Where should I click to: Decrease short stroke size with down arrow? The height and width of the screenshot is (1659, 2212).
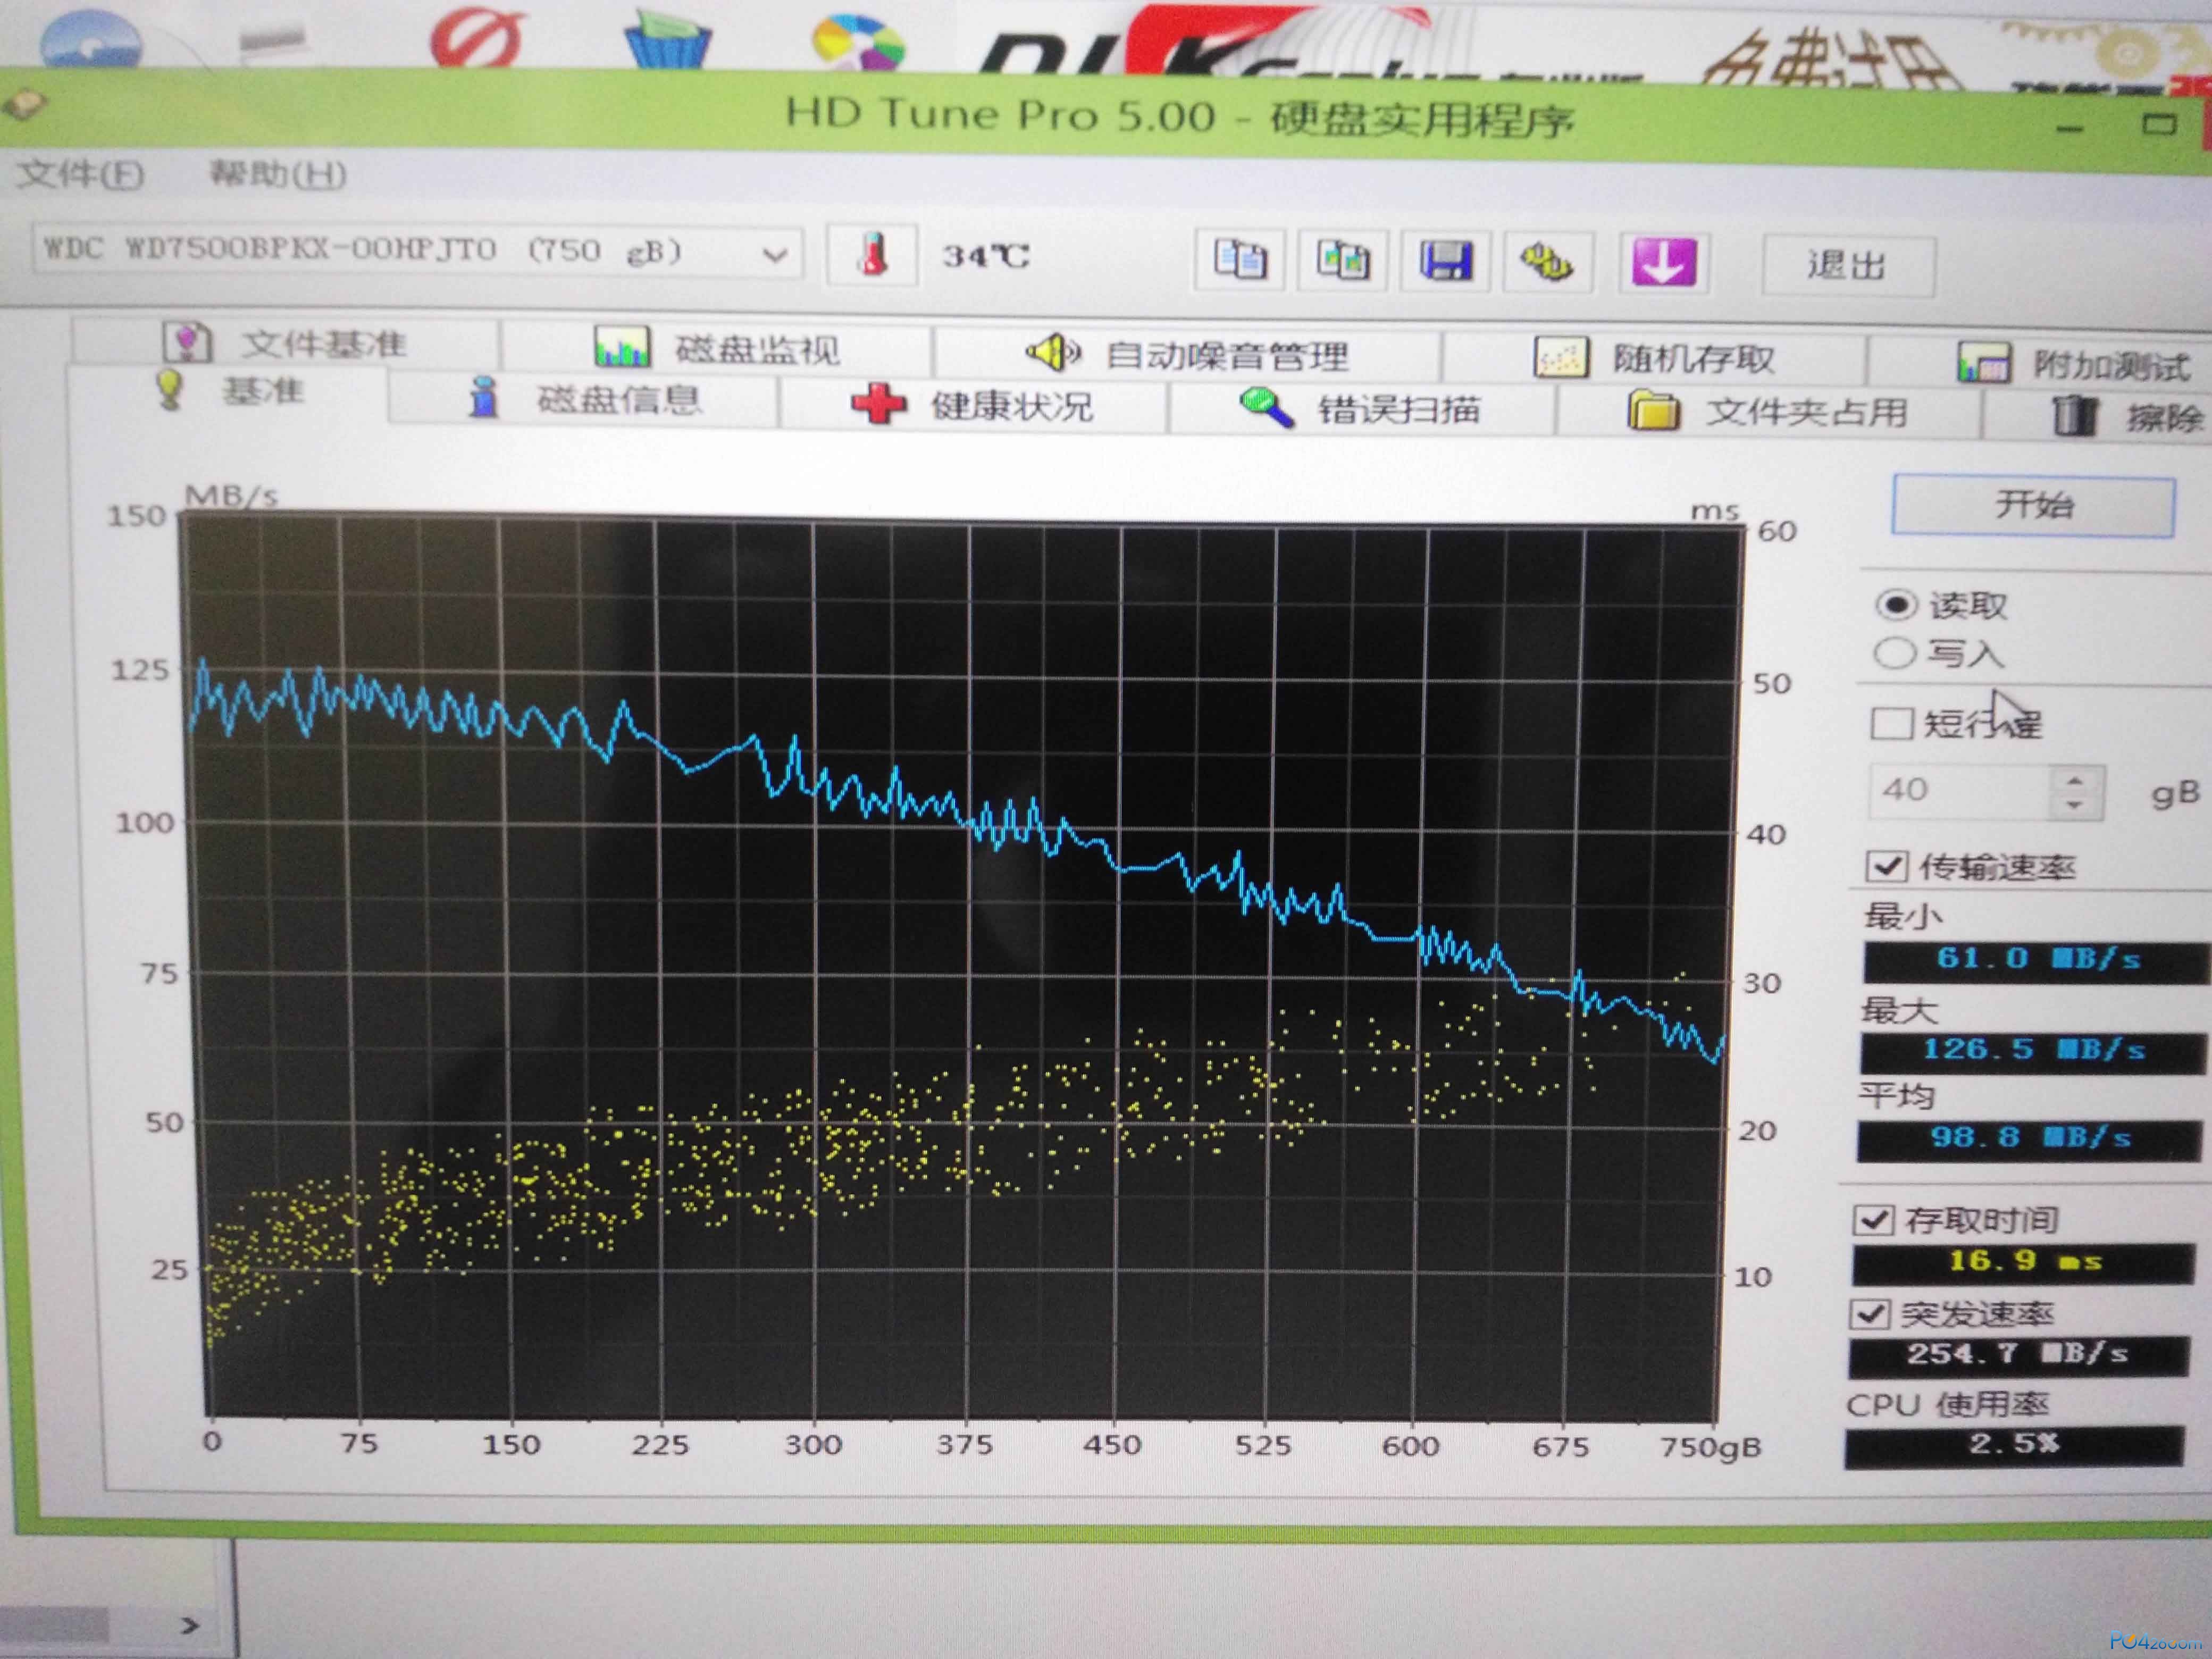pos(2075,806)
